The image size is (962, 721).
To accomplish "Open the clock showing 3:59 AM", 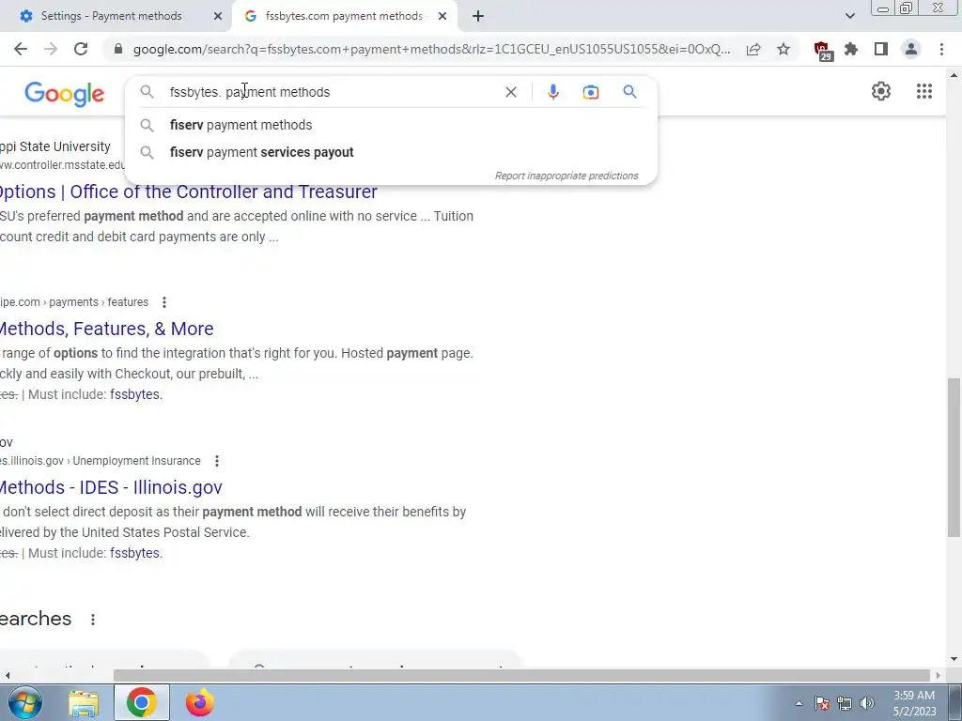I will pos(914,703).
